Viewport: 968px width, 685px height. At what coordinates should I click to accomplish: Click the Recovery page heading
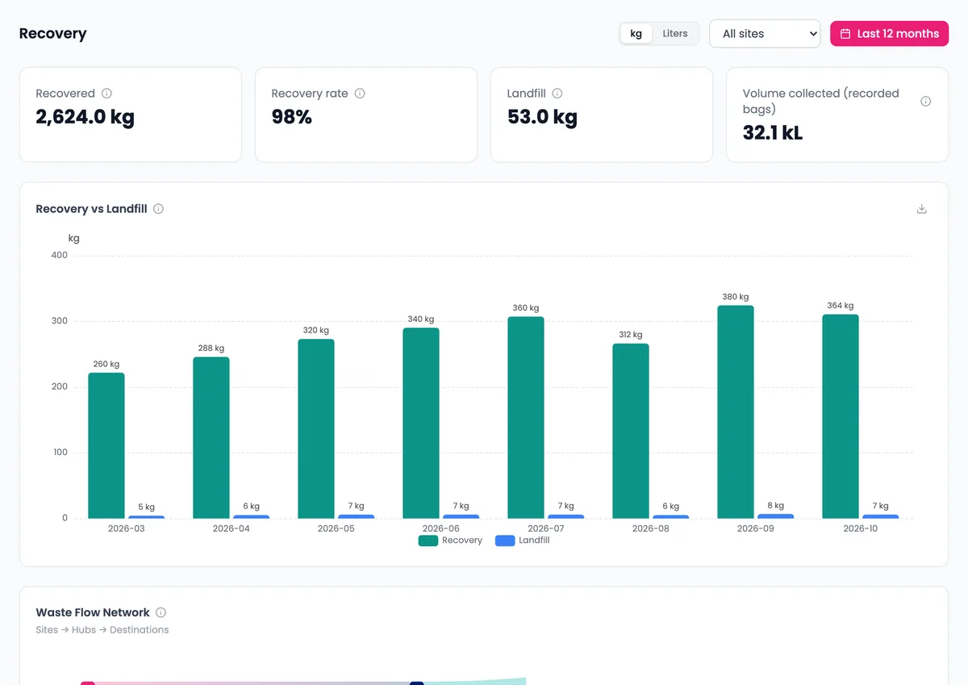point(53,34)
